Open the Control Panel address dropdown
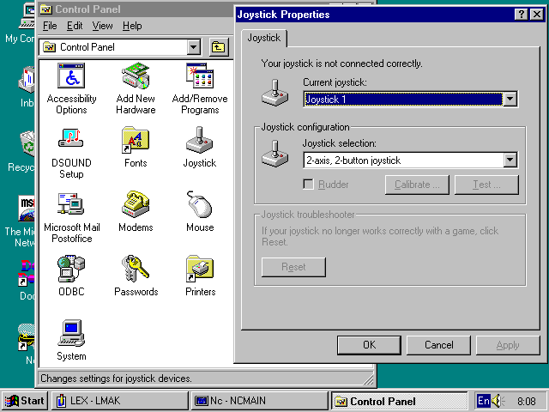The height and width of the screenshot is (412, 549). coord(193,47)
